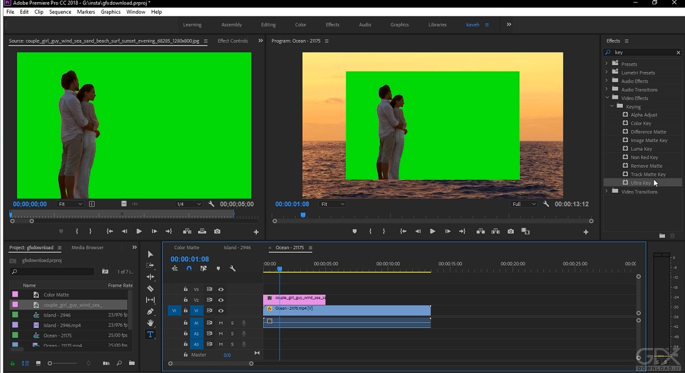The width and height of the screenshot is (685, 373).
Task: Mute audio track A1
Action: coord(221,323)
